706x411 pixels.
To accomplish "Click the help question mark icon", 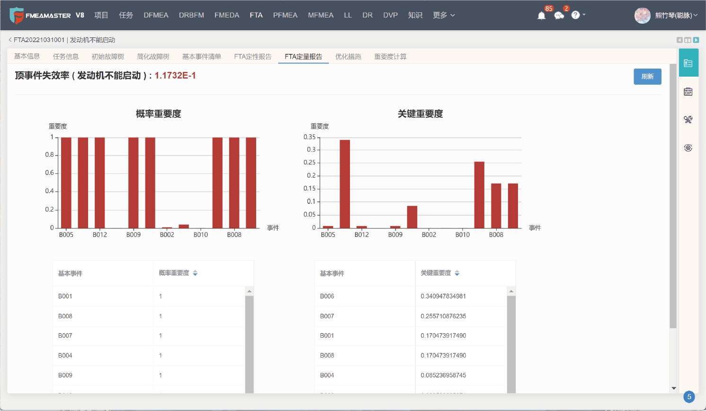I will pos(576,15).
